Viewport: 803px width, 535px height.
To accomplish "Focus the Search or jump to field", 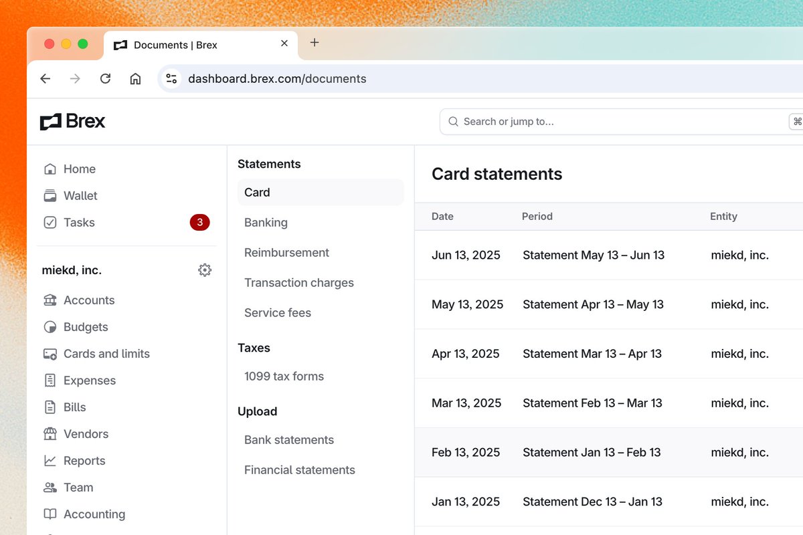I will click(621, 122).
